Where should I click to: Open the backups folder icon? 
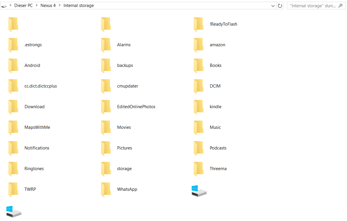coord(106,66)
